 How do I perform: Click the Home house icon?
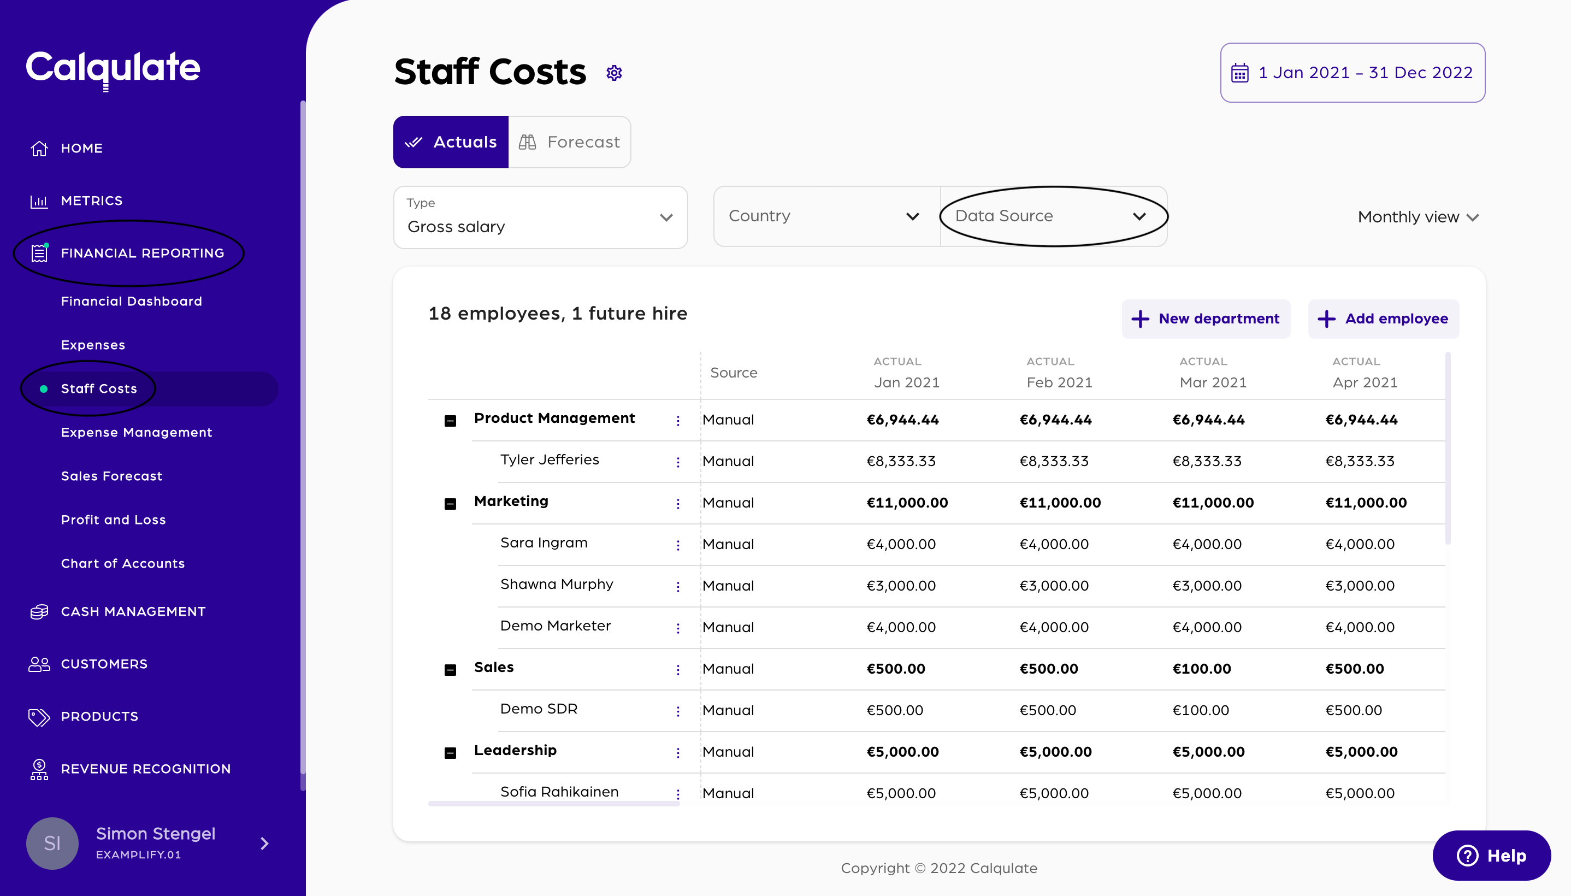(x=39, y=148)
